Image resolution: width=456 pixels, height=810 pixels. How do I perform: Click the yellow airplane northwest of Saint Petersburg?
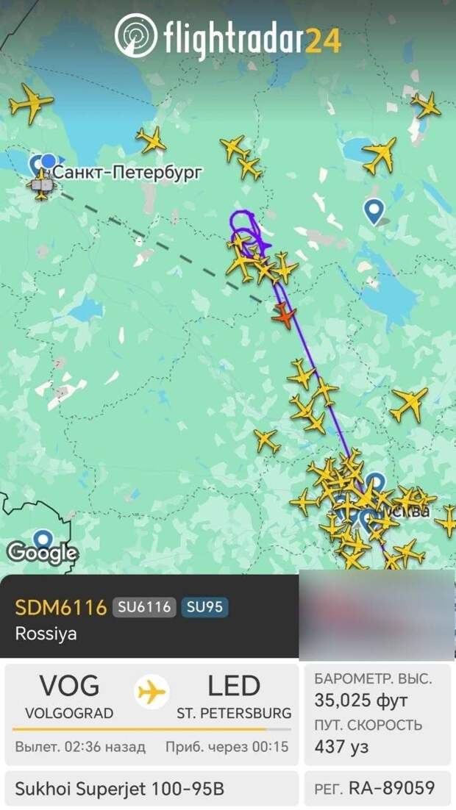pyautogui.click(x=30, y=102)
